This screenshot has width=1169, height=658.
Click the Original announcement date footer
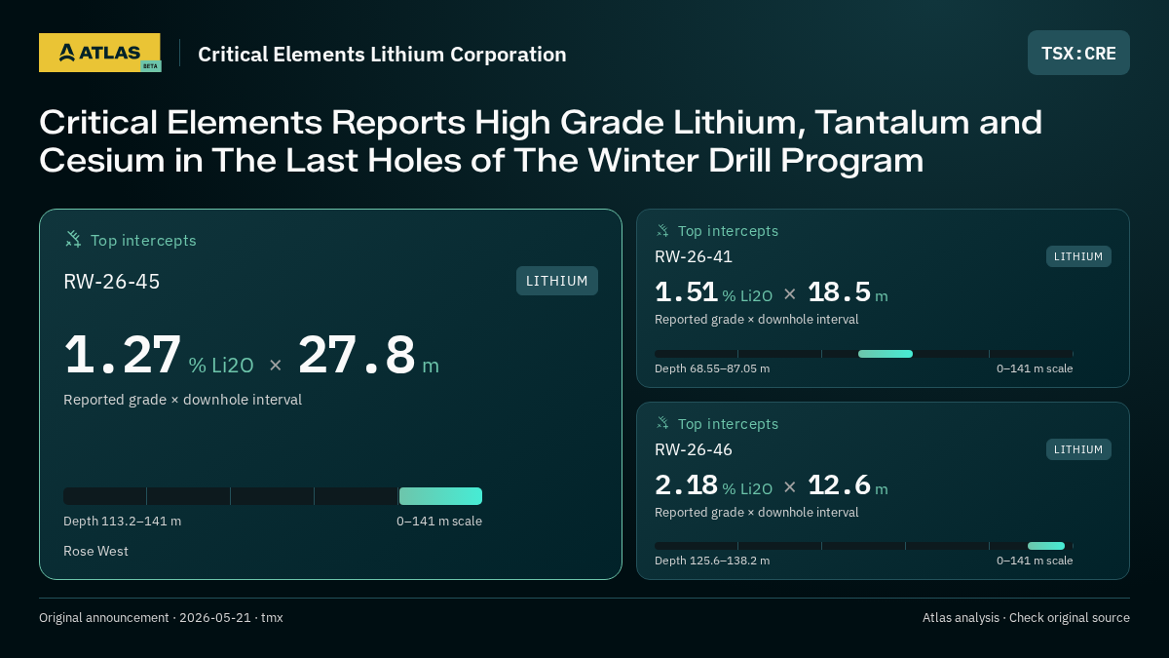pos(161,618)
